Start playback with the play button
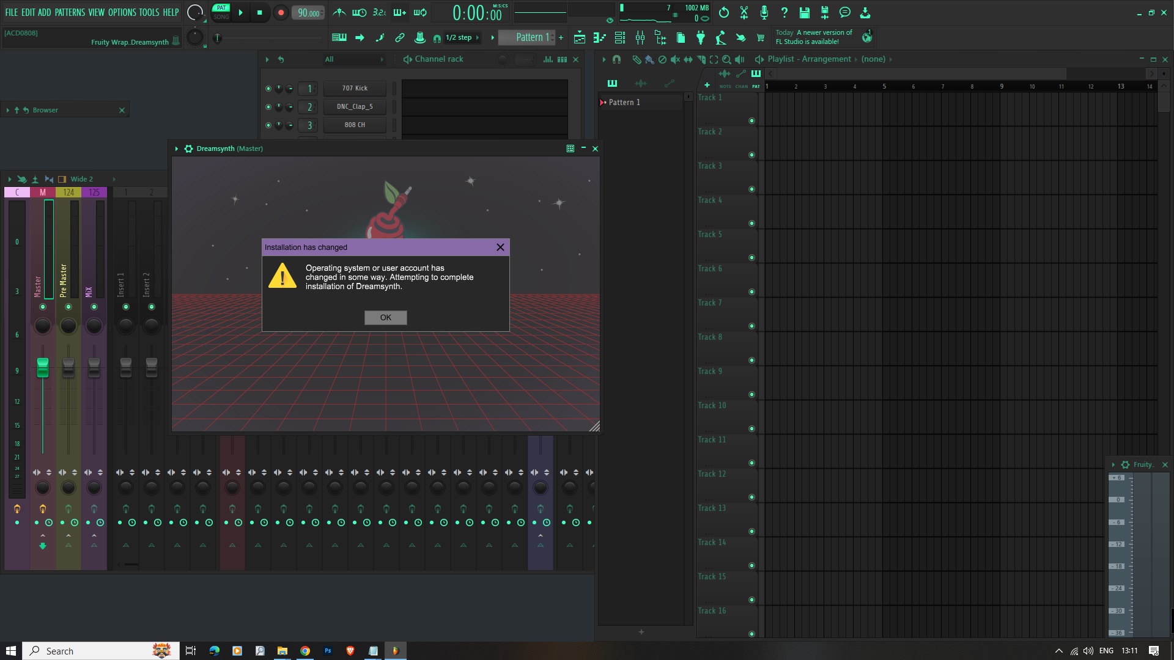Image resolution: width=1174 pixels, height=660 pixels. coord(240,12)
